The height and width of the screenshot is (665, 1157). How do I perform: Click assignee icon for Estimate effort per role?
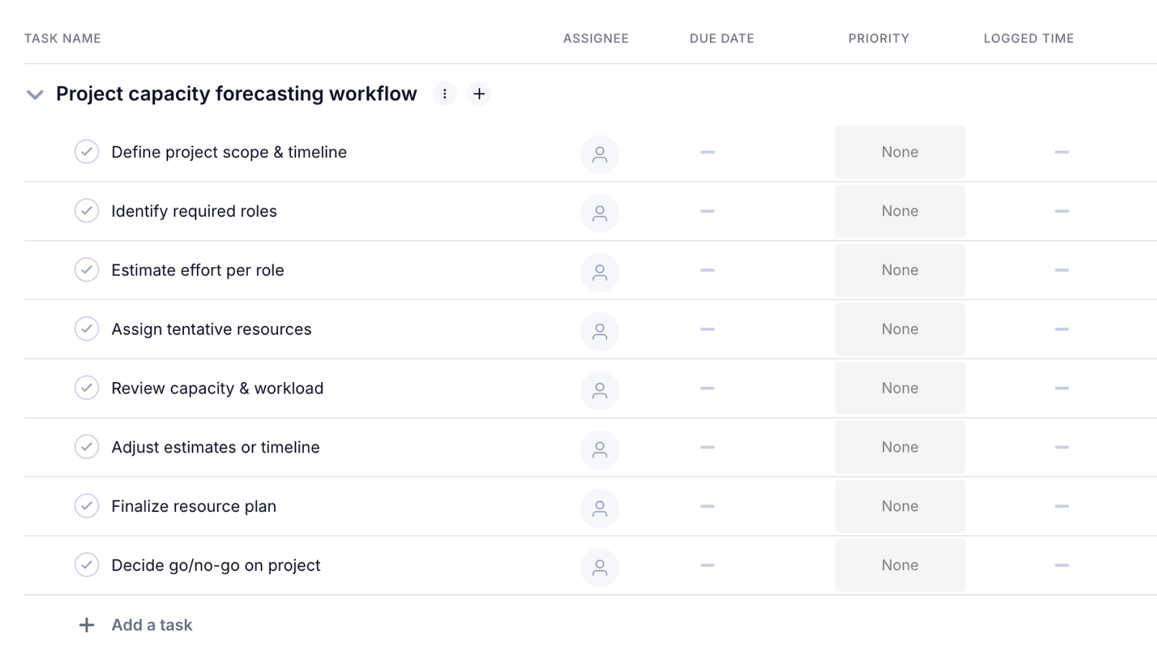[599, 271]
